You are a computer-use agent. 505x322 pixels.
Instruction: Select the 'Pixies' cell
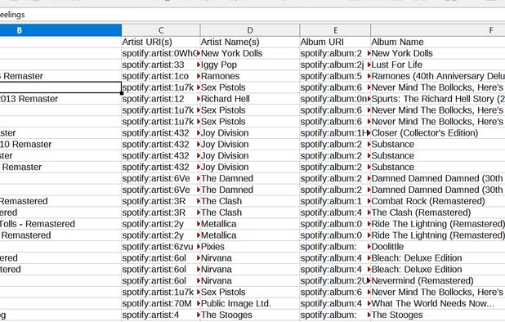coord(250,247)
